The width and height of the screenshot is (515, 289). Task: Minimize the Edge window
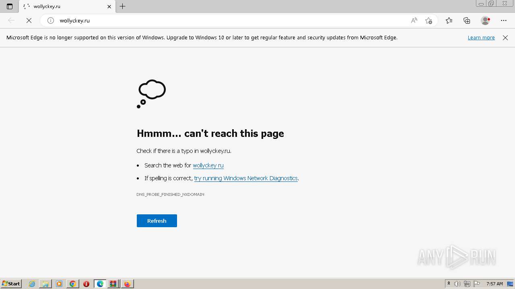481,3
